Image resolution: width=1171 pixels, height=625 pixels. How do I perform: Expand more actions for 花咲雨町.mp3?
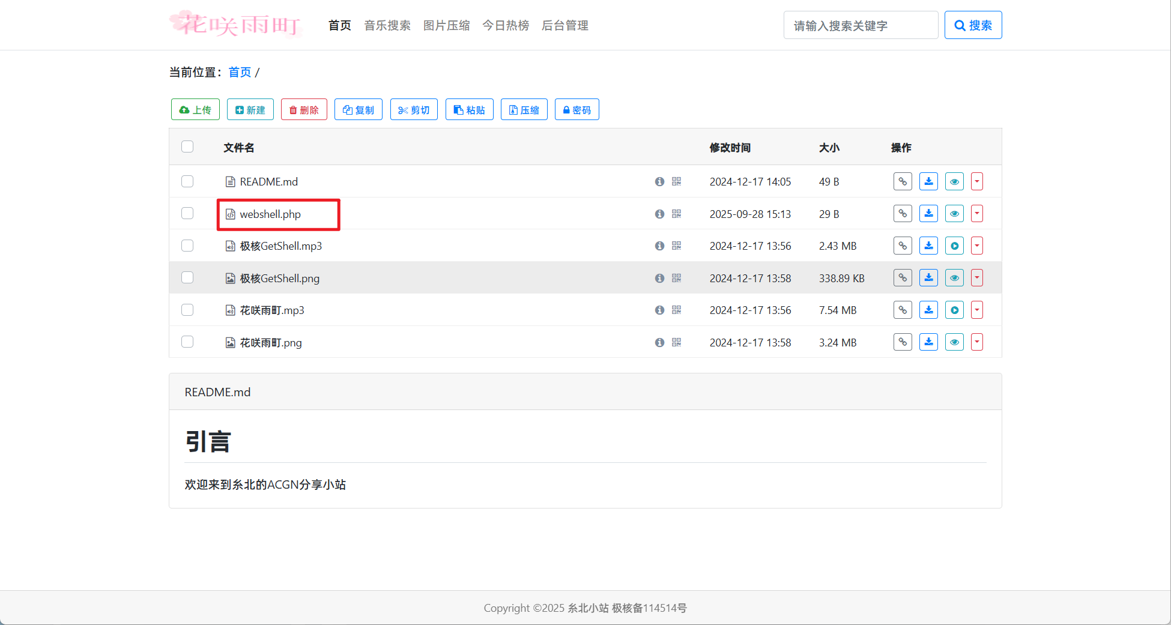(977, 310)
